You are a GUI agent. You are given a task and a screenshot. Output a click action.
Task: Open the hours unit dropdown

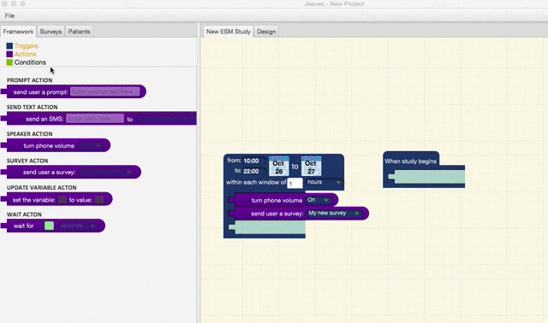(324, 182)
